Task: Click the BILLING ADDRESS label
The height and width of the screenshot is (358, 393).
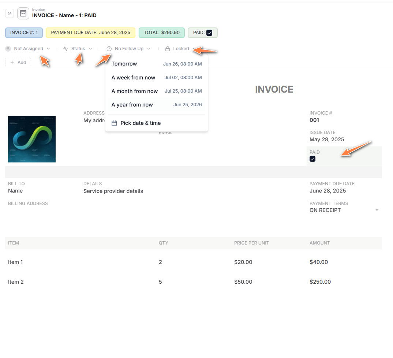Action: (x=28, y=203)
